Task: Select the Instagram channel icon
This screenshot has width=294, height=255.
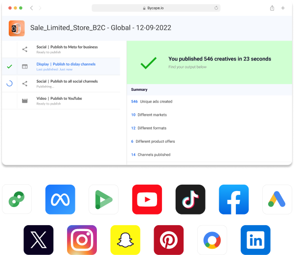Action: 82,240
